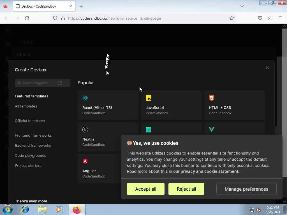Screen dimensions: 287x215
Task: Open Manage preferences for cookies
Action: pyautogui.click(x=246, y=189)
